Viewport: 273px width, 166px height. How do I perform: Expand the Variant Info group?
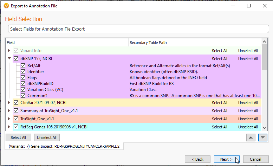click(x=9, y=51)
